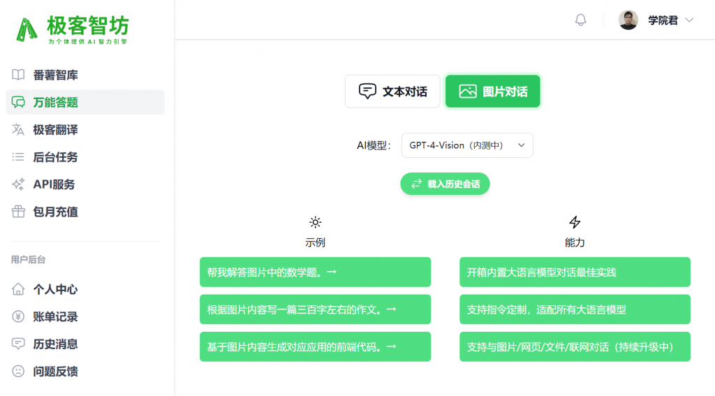The image size is (715, 396).
Task: View 账单记录 in the sidebar
Action: 55,316
